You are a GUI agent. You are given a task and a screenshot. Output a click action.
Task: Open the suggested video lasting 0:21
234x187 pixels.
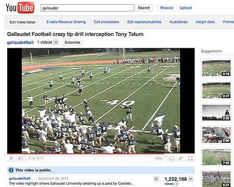click(x=216, y=179)
